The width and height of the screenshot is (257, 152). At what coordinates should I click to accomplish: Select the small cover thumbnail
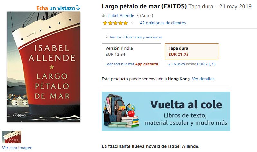tap(12, 137)
